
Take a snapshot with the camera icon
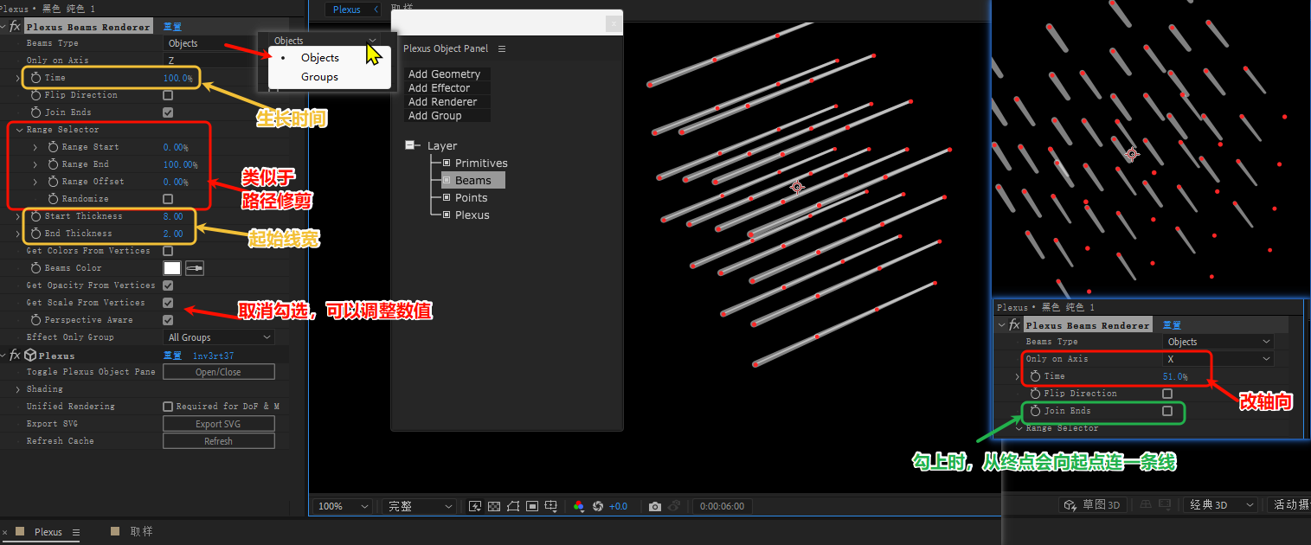coord(655,506)
